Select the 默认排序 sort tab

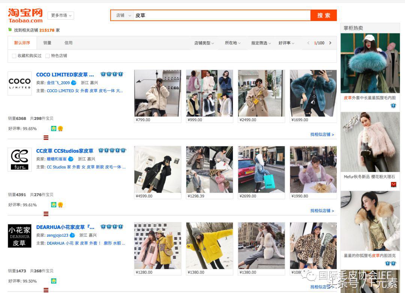click(22, 43)
